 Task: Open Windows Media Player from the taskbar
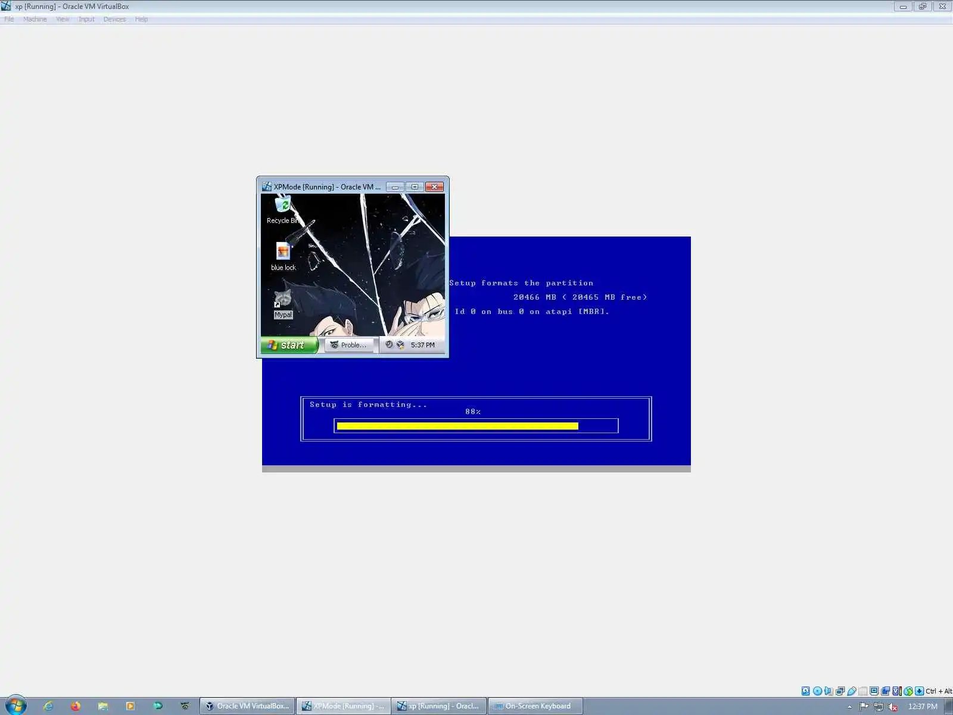(130, 706)
